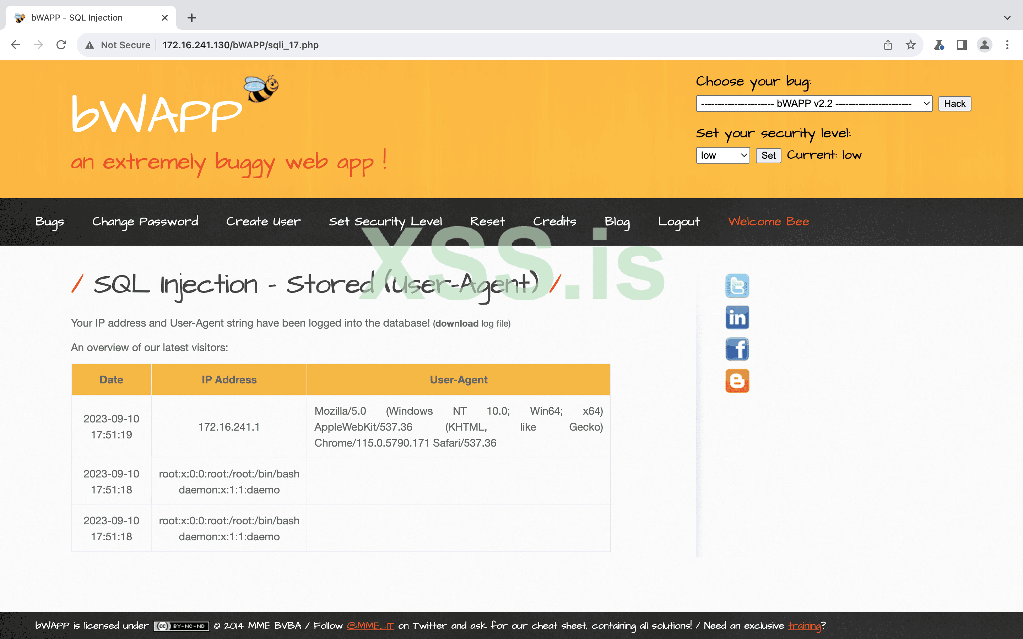Select Change Password in navigation

145,222
